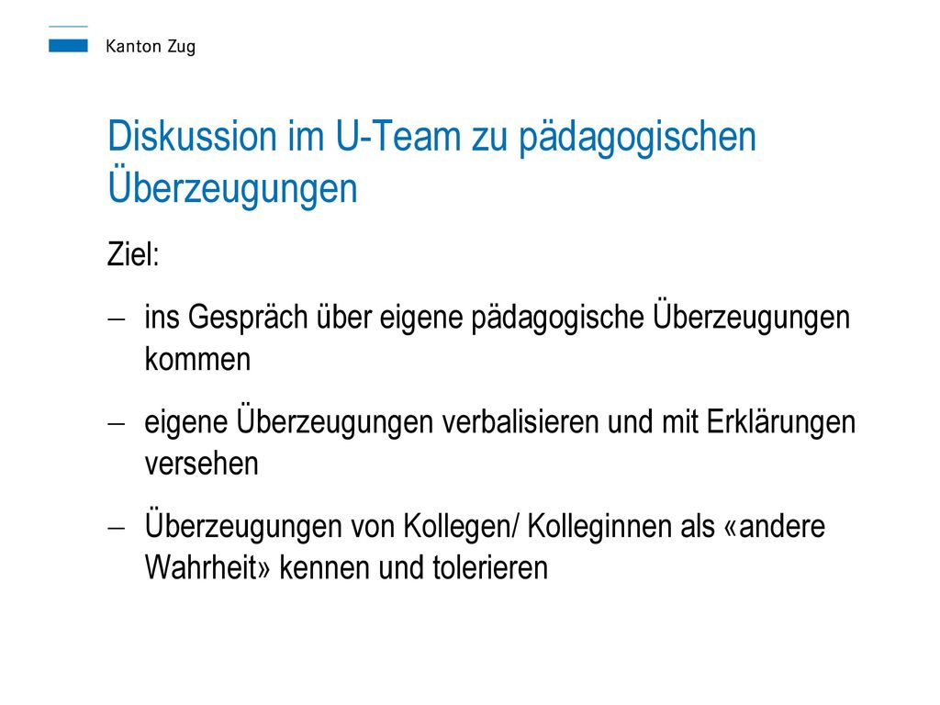This screenshot has width=940, height=705.
Task: Click the word kommen in first bullet
Action: (198, 360)
